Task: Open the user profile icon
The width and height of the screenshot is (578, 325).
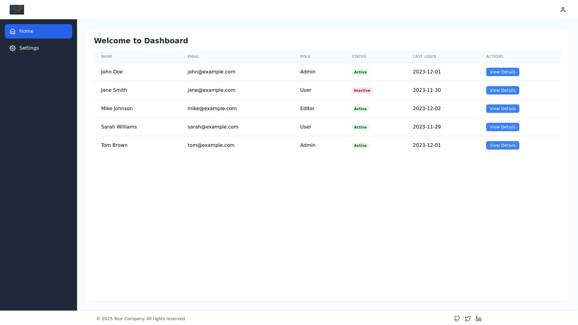Action: coord(563,10)
